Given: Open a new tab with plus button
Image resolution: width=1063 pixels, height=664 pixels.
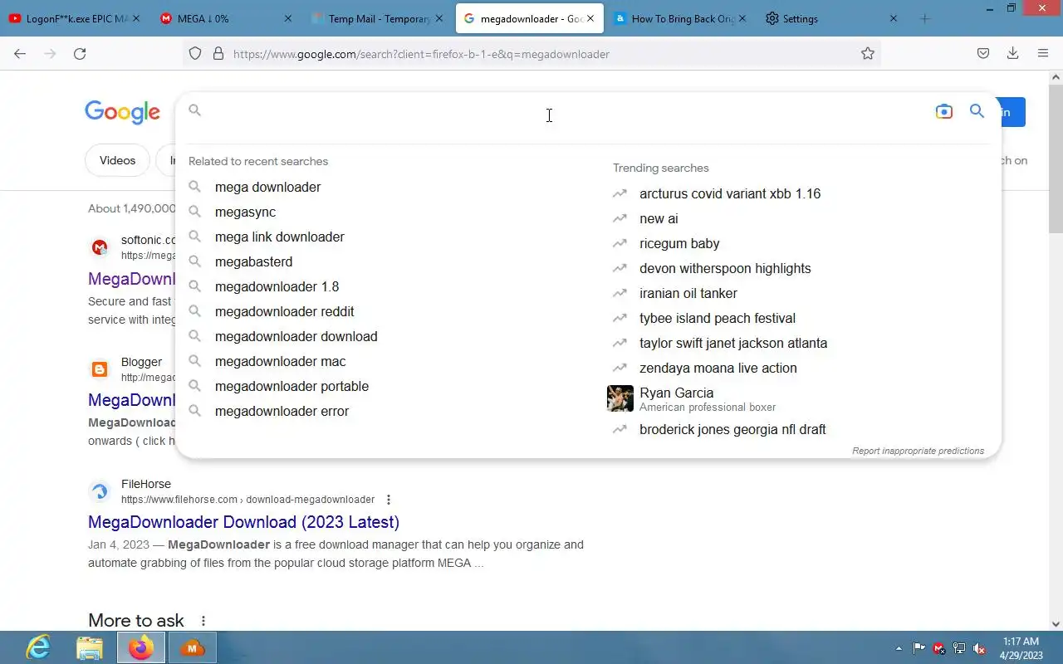Looking at the screenshot, I should [x=925, y=18].
